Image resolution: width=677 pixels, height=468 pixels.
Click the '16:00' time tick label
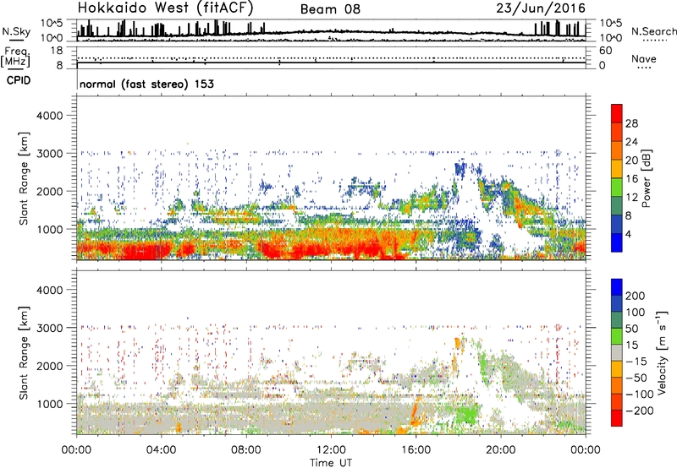(x=416, y=450)
